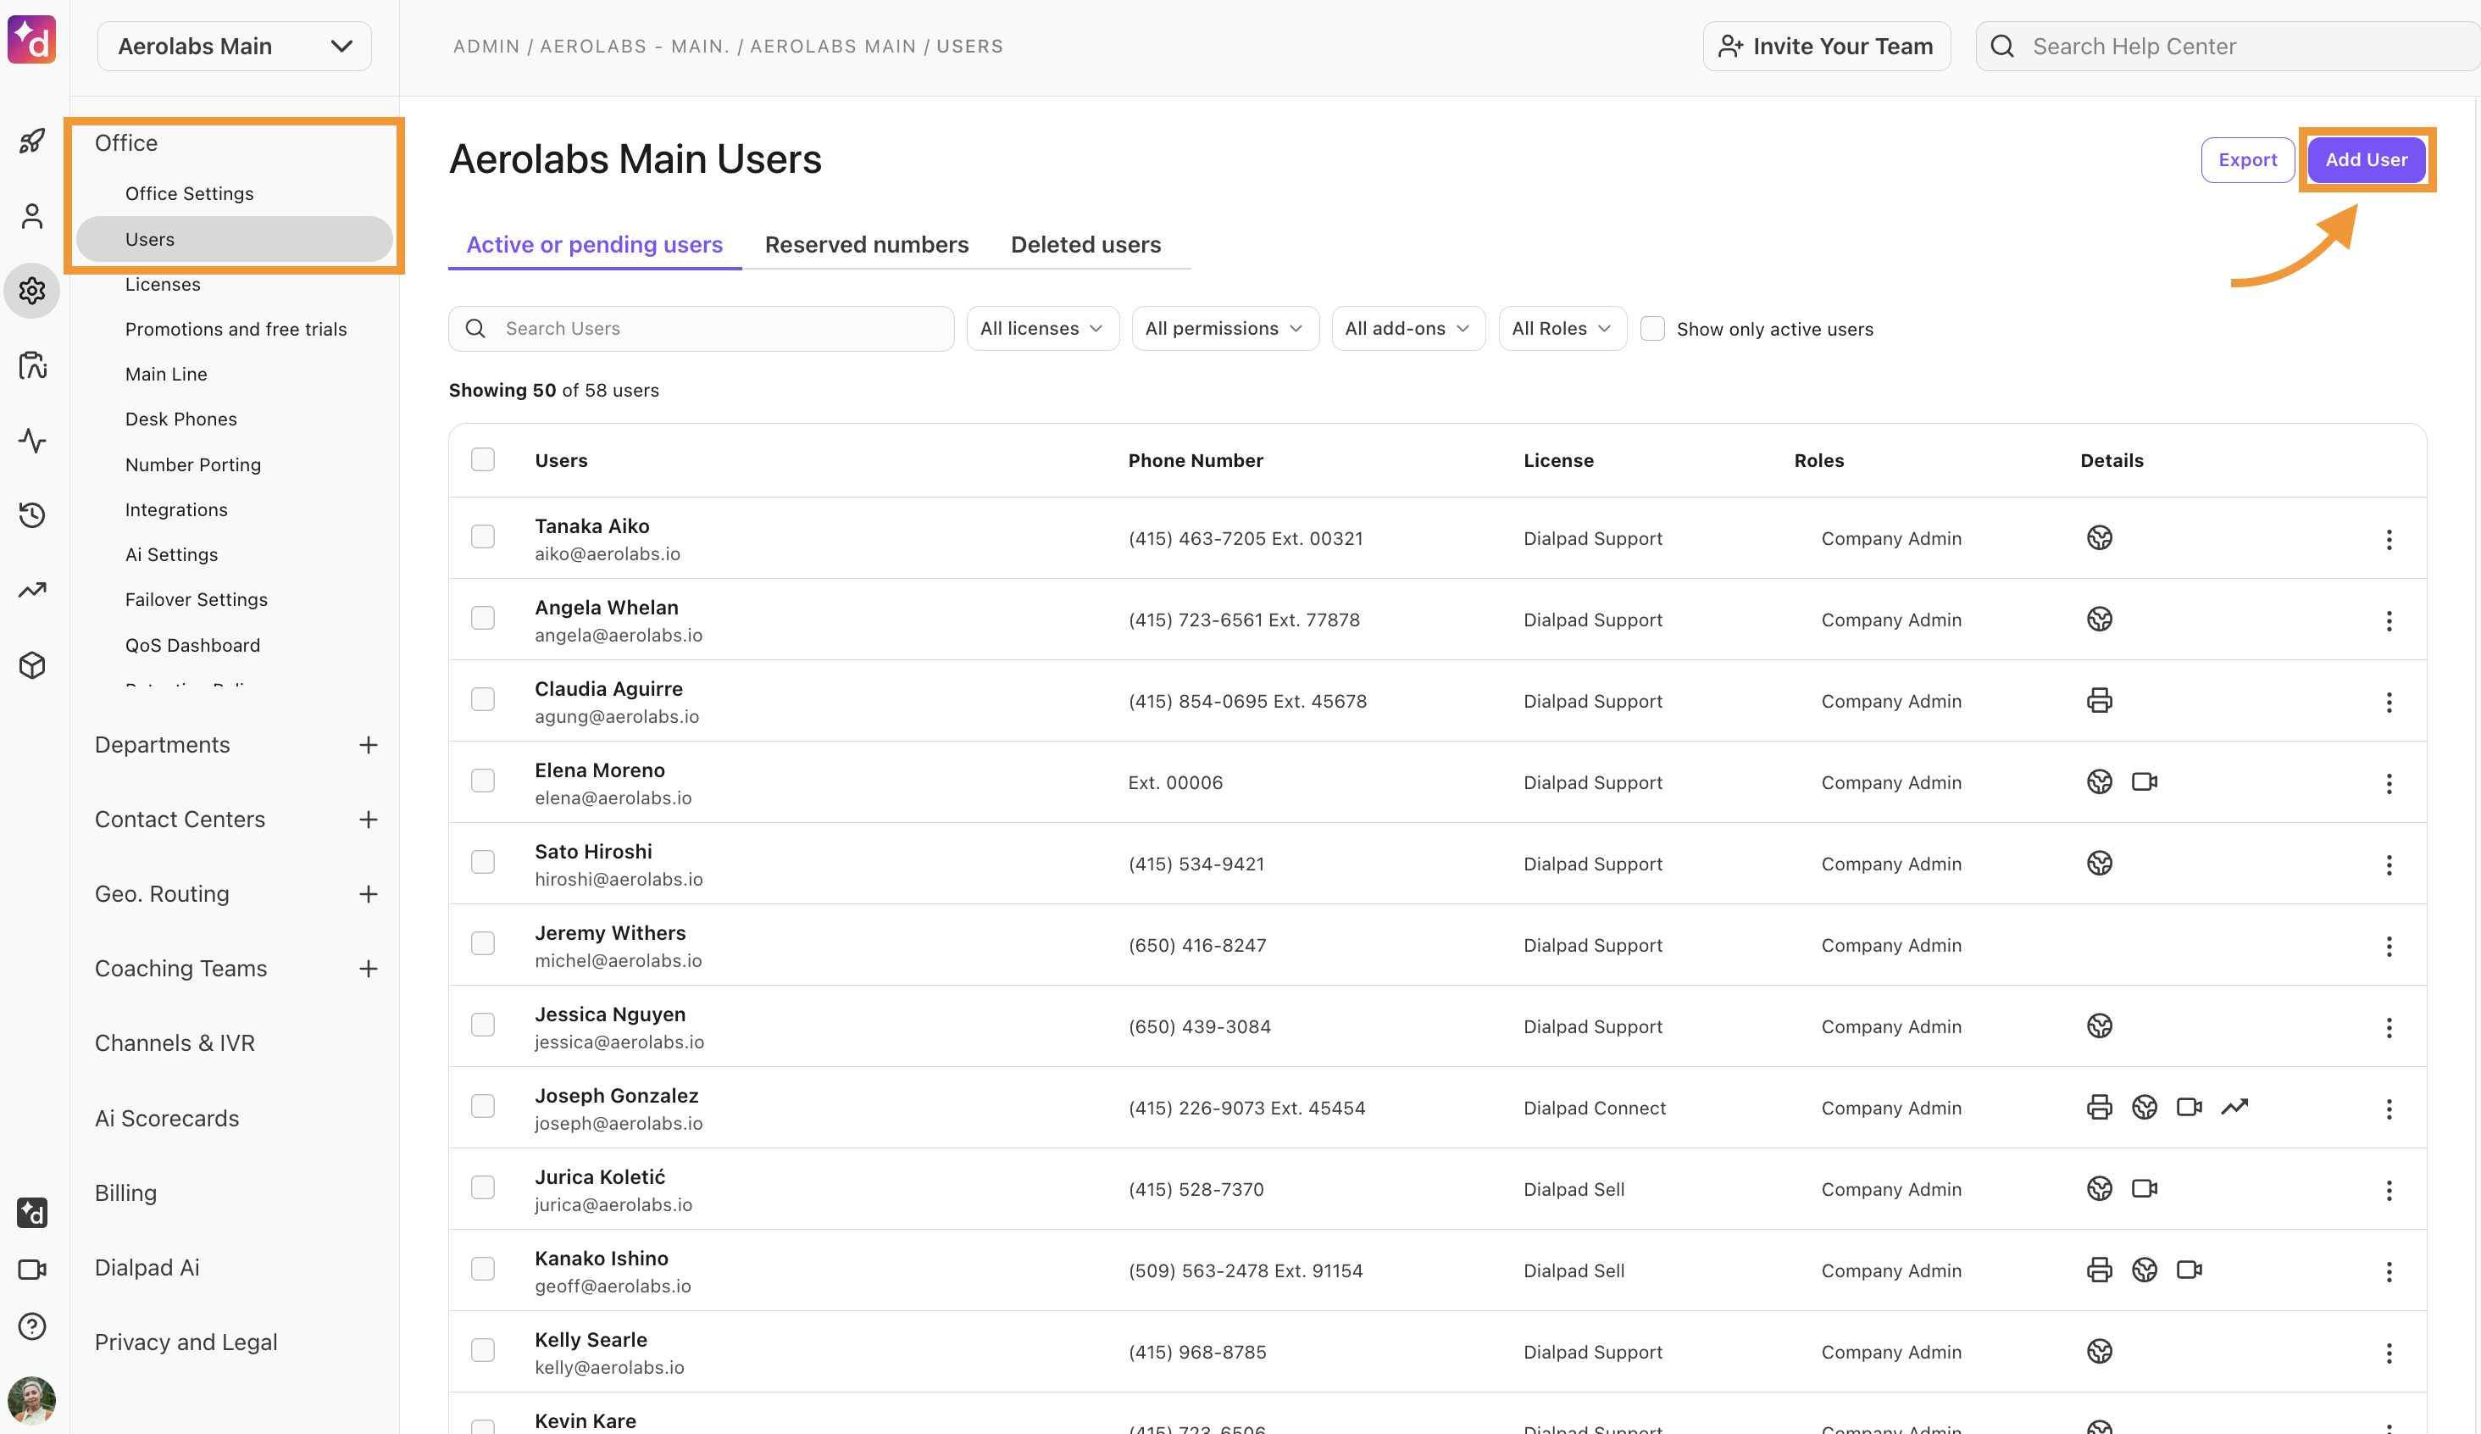Open the All Roles filter dropdown
This screenshot has width=2481, height=1434.
1562,329
